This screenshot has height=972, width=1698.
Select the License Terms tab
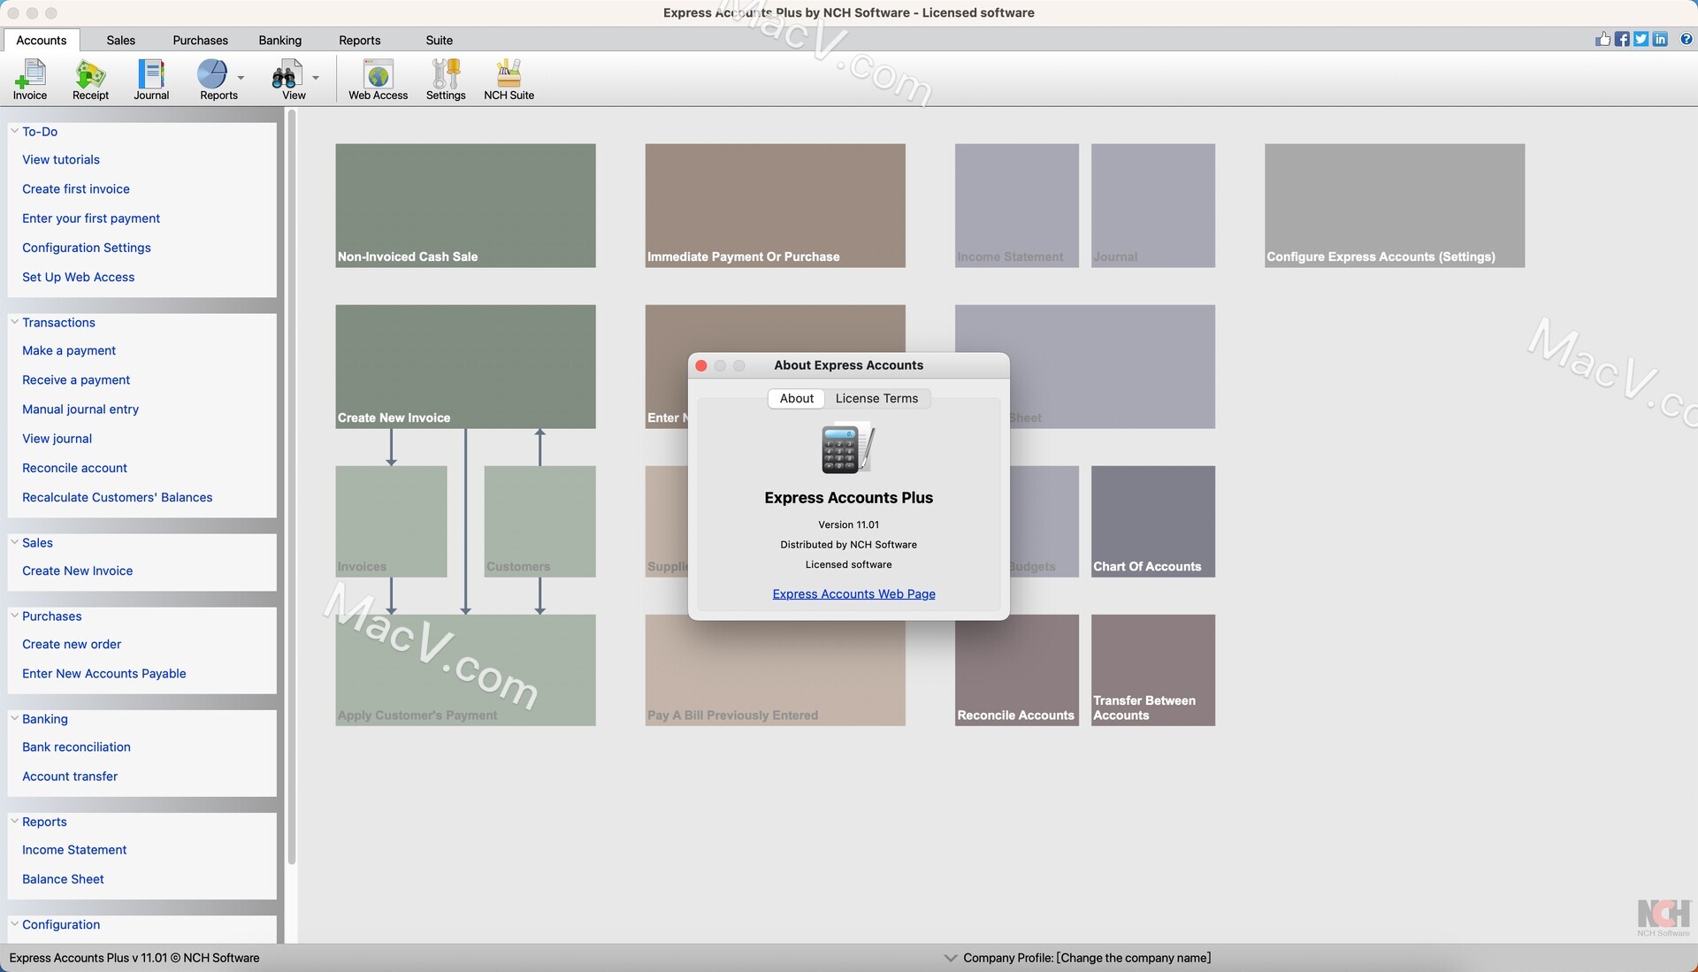876,398
